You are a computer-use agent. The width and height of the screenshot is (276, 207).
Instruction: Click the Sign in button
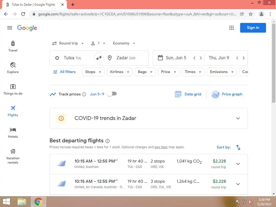[x=253, y=28]
